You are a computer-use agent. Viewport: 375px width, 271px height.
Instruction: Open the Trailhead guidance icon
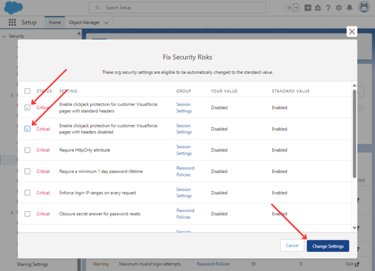[x=318, y=8]
